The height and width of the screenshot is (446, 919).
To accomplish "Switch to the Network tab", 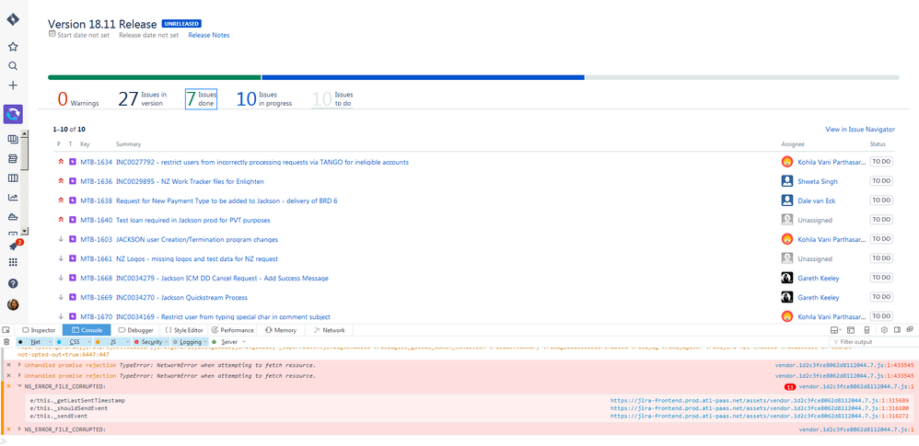I will click(x=330, y=330).
